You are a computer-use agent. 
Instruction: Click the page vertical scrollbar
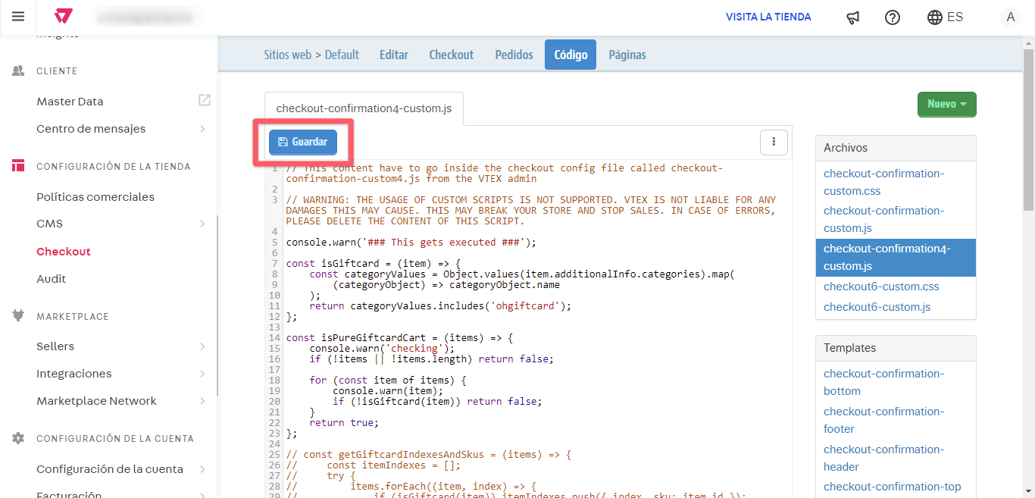pos(1028,129)
